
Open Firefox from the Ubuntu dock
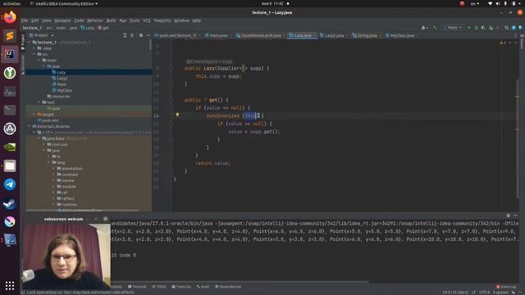(x=10, y=17)
